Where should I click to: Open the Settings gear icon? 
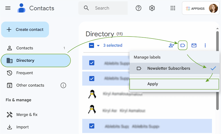(152, 8)
